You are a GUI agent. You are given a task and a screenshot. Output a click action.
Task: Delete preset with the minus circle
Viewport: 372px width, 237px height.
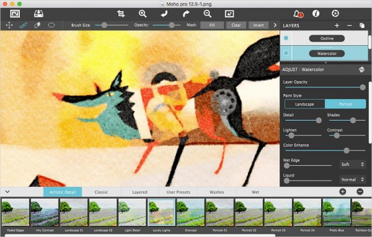360,192
